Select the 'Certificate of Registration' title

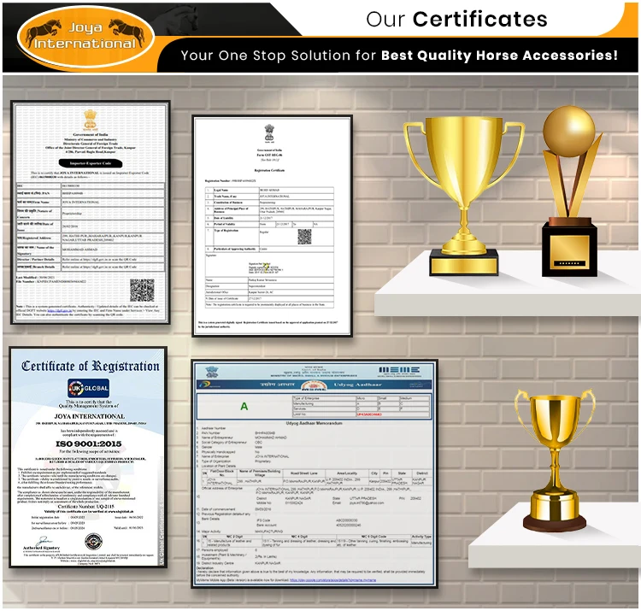point(91,366)
